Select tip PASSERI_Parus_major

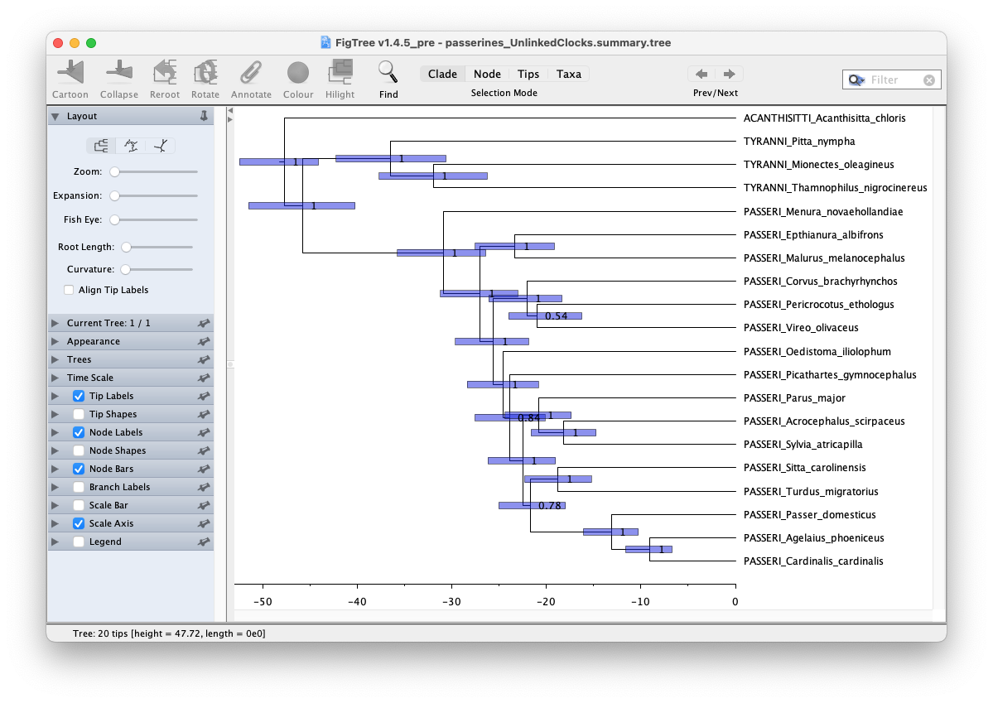tap(794, 397)
